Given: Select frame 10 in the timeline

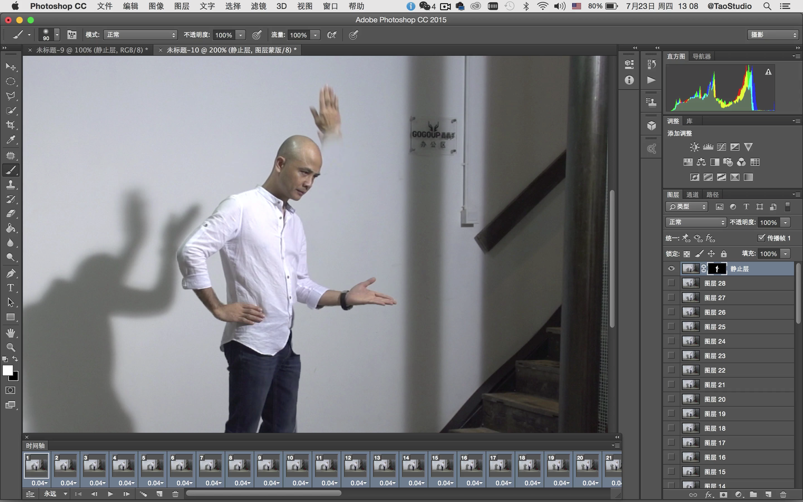Looking at the screenshot, I should (x=297, y=465).
